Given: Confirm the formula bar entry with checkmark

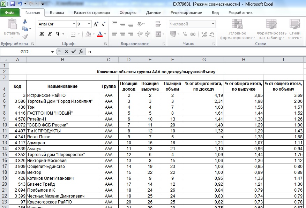Looking at the screenshot, I should [74, 52].
